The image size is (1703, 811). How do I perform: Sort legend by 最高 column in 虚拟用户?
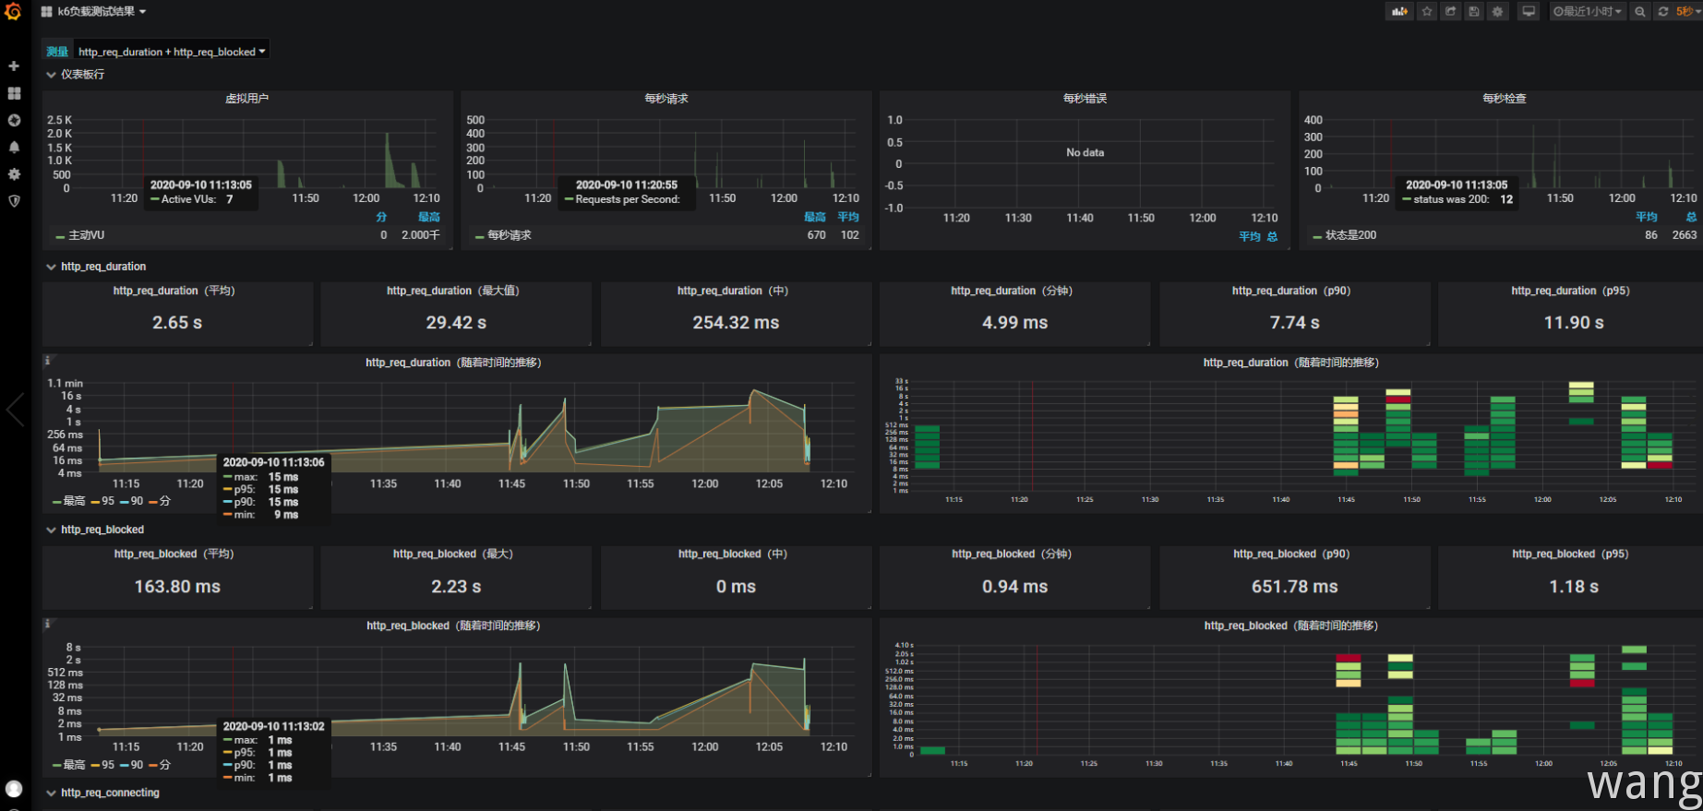(428, 217)
